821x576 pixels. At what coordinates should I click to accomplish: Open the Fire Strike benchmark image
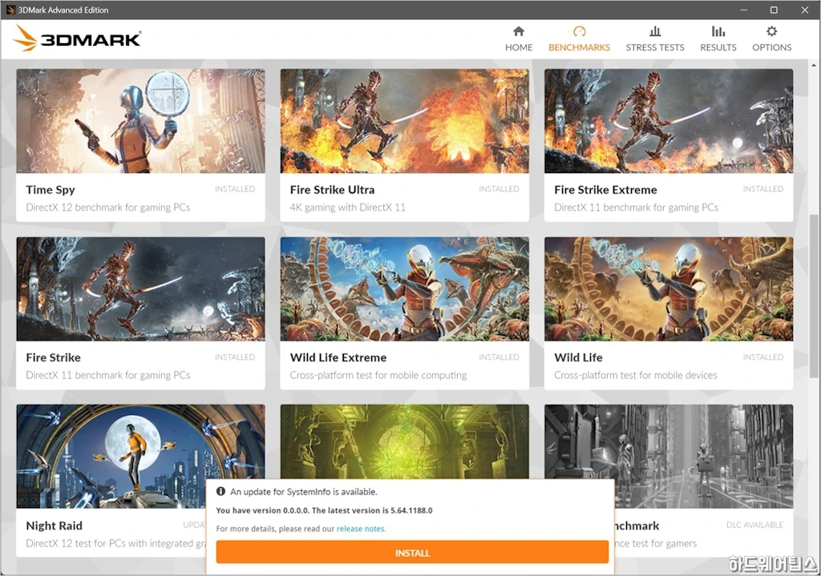(x=140, y=288)
